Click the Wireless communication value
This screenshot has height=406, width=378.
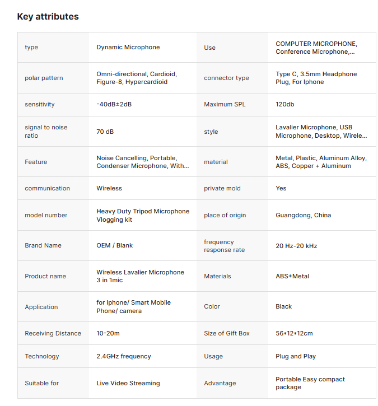click(x=109, y=189)
